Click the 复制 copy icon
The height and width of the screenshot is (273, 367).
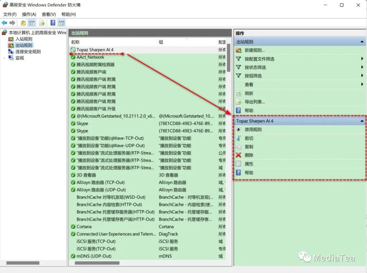coord(239,147)
